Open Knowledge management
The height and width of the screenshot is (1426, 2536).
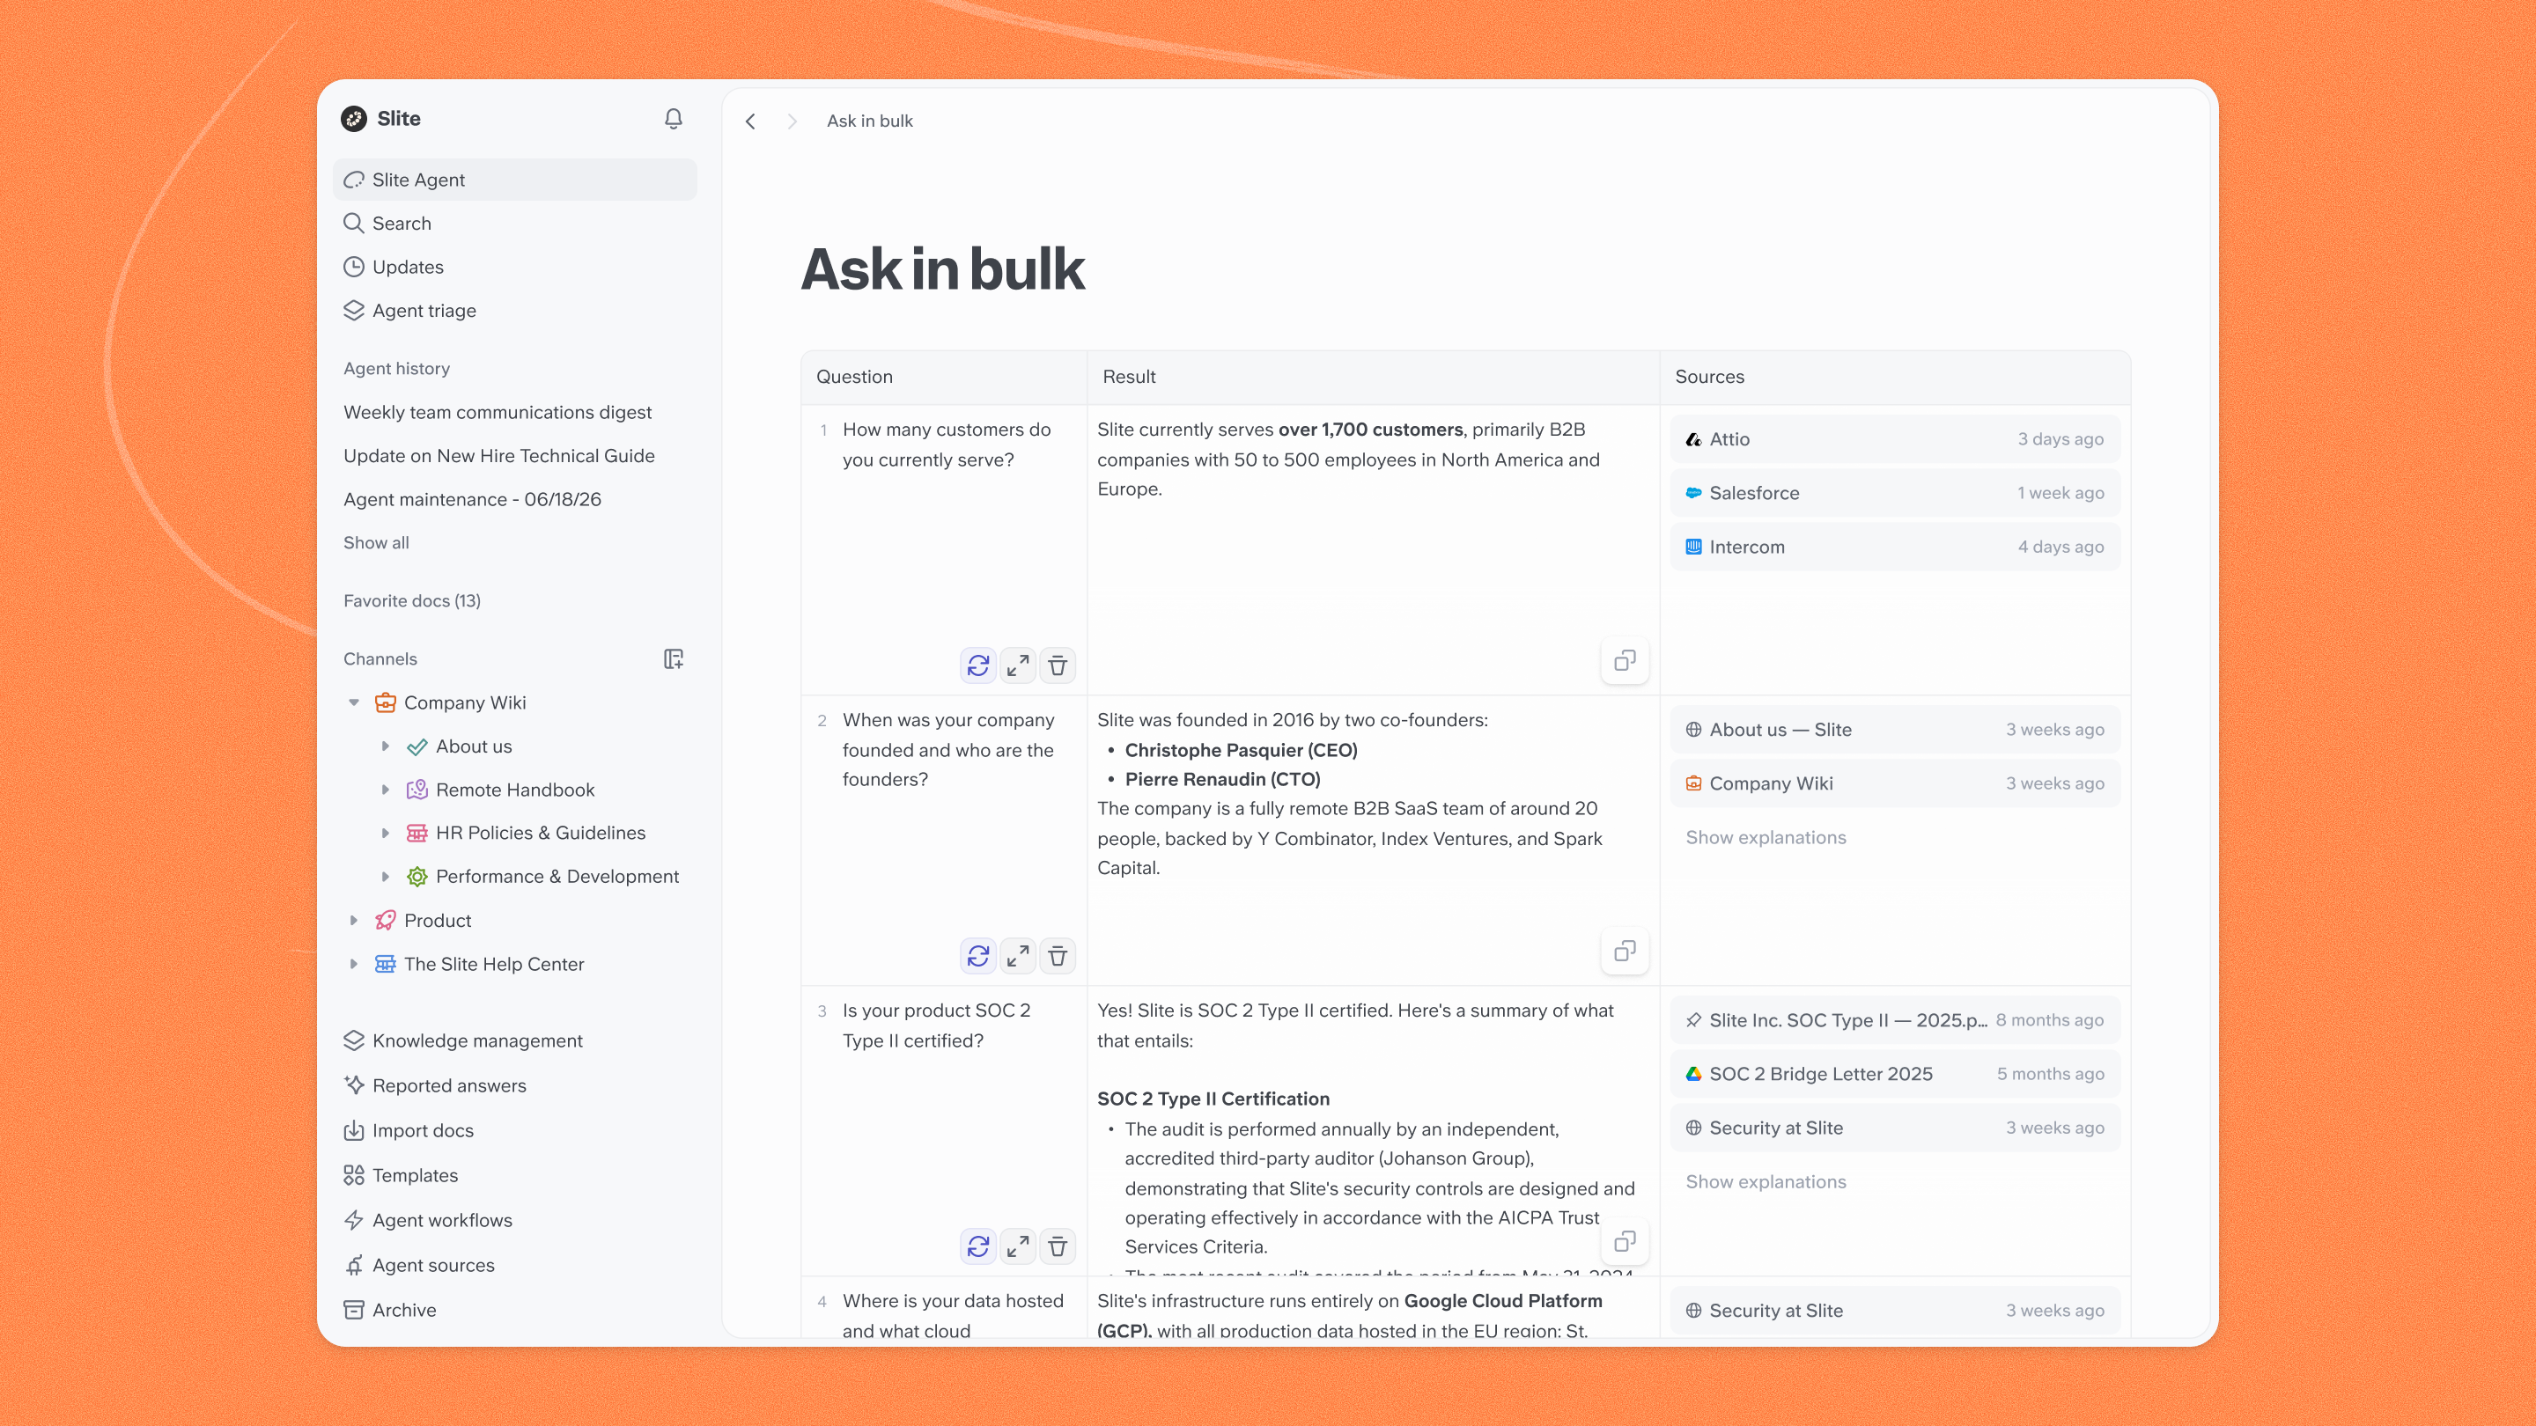coord(515,1040)
